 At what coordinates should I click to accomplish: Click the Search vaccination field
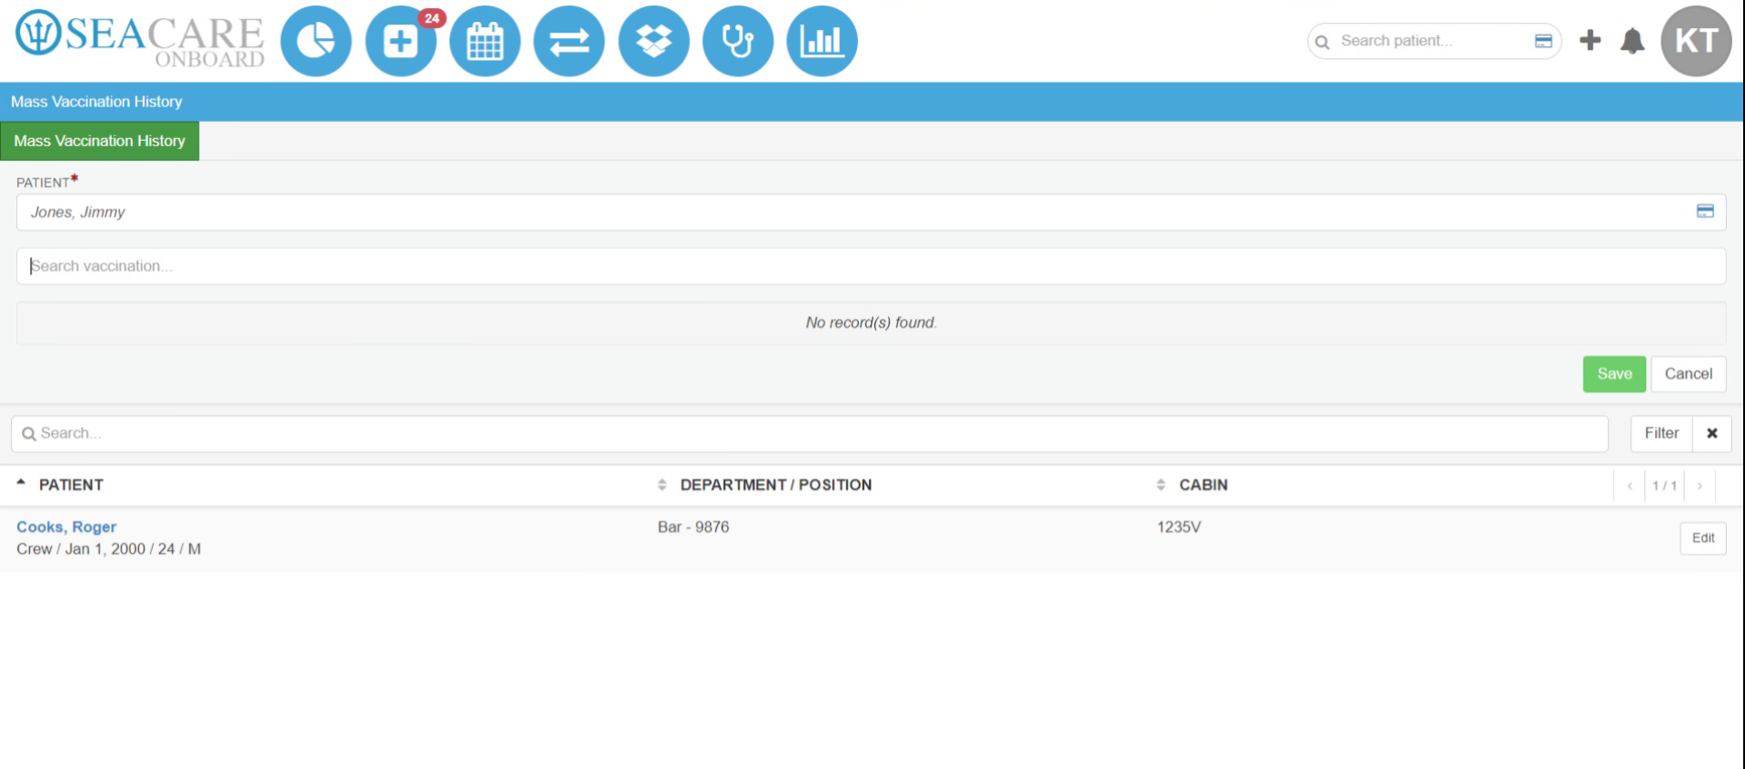pos(871,266)
